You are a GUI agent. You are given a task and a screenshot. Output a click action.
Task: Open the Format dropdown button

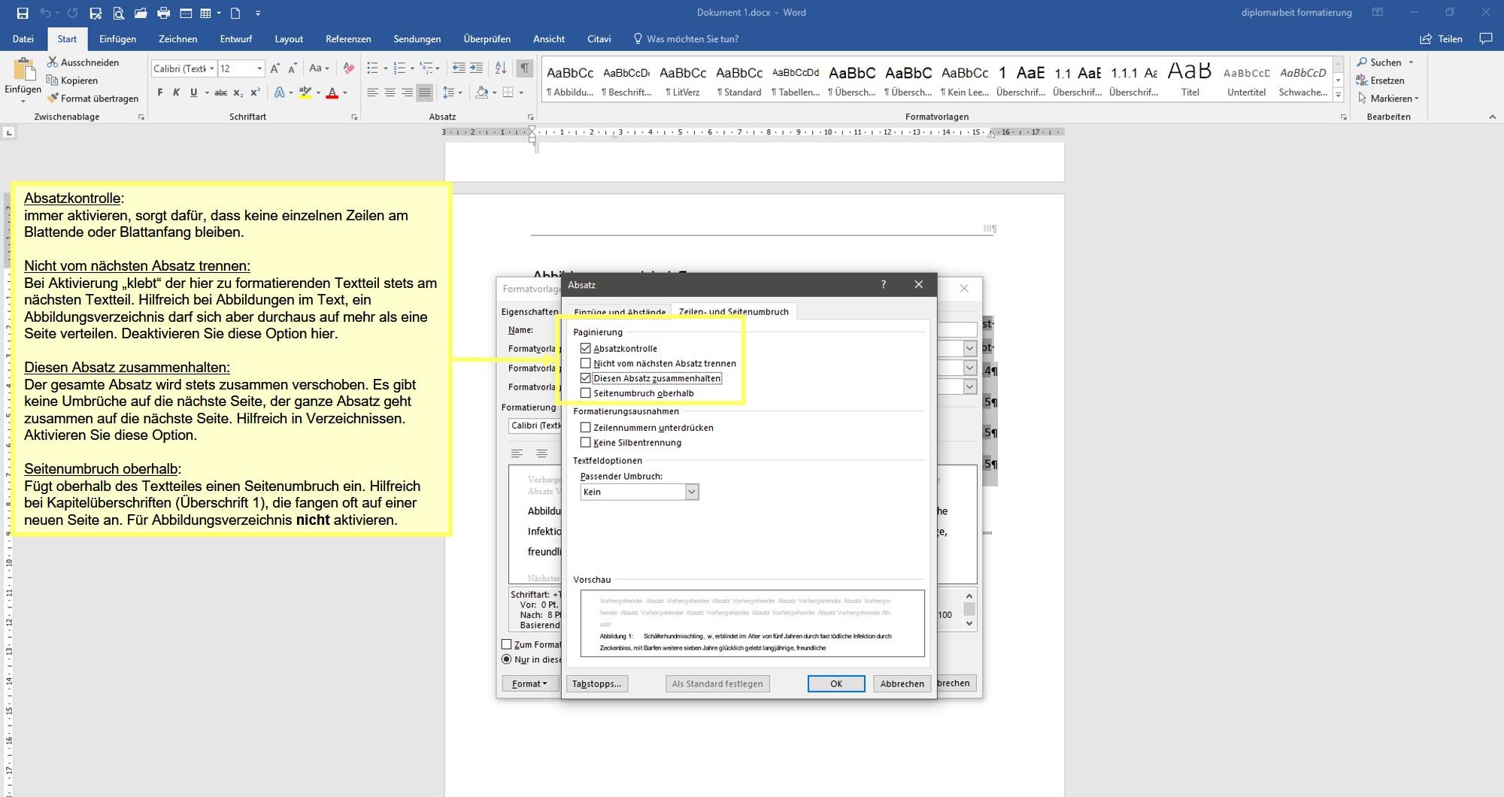(529, 683)
